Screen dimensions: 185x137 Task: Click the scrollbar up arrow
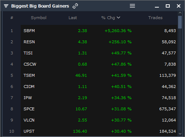180,13
